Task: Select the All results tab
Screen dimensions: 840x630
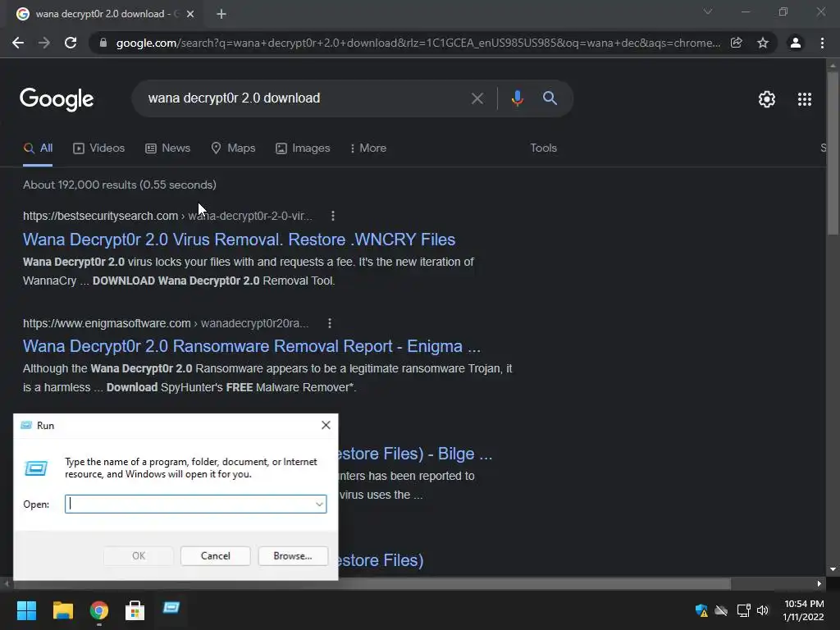Action: click(38, 148)
